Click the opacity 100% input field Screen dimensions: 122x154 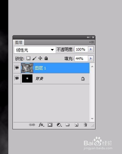(x=81, y=49)
